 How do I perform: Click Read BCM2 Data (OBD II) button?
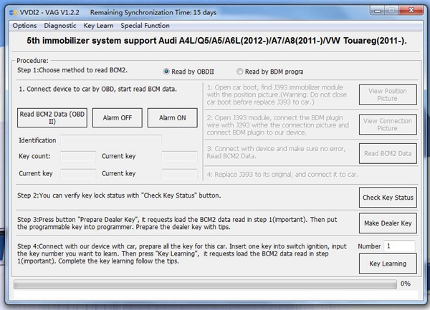click(52, 117)
